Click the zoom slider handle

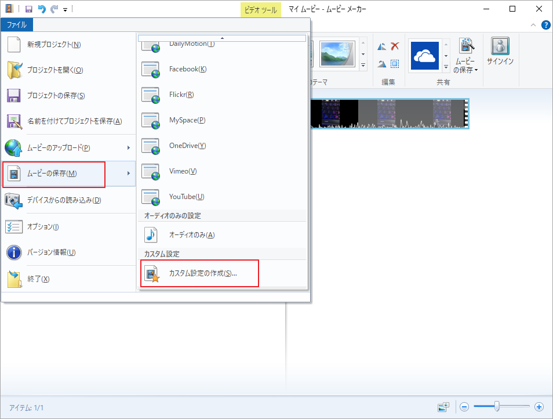pyautogui.click(x=497, y=407)
